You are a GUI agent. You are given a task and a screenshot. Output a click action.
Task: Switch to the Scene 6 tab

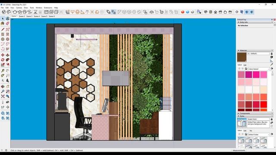52,16
